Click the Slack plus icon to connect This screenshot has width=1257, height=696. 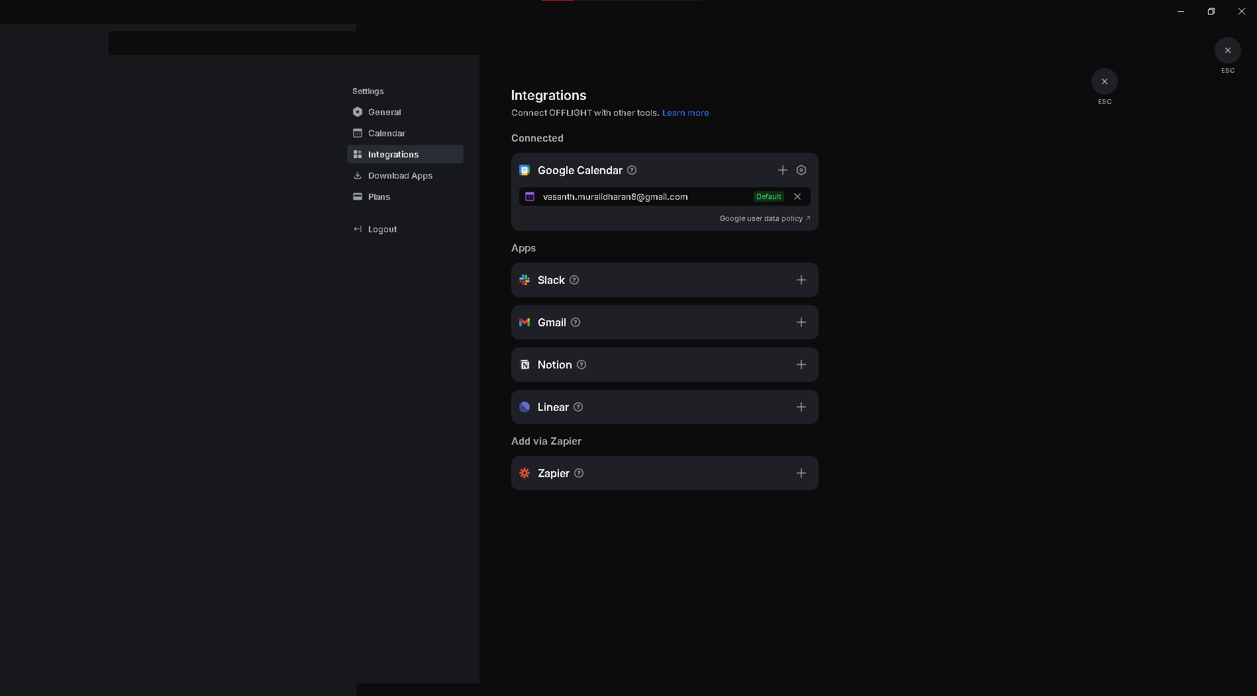coord(801,280)
